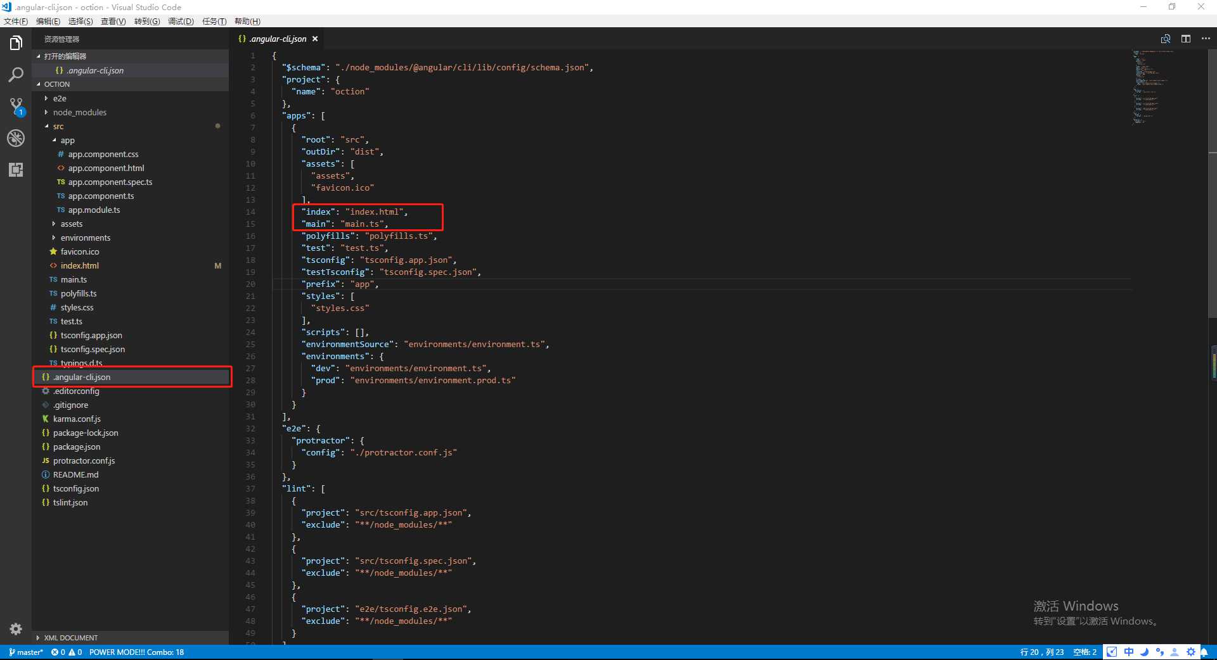
Task: Open karma.conf.js file
Action: point(131,419)
